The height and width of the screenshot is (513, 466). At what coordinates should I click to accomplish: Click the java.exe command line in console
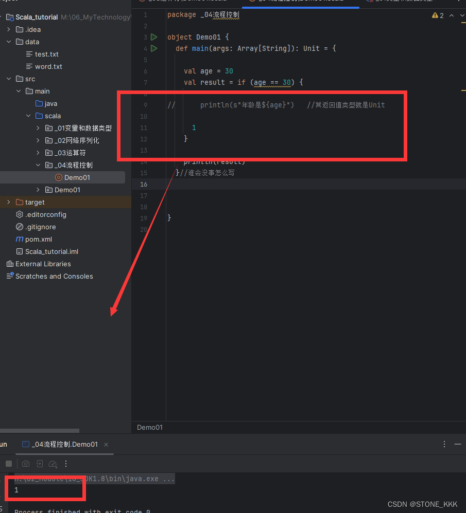[x=94, y=479]
